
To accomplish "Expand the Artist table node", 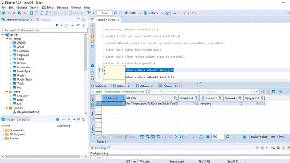I will [10, 47].
